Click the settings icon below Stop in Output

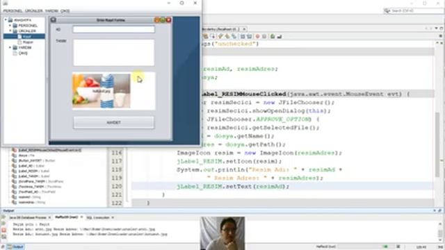[3, 236]
